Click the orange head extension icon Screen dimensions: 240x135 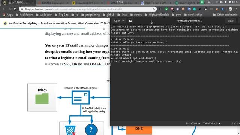pyautogui.click(x=217, y=9)
